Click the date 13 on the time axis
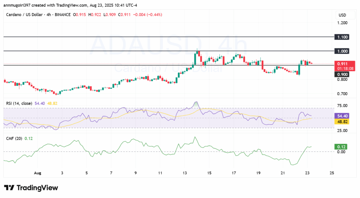This screenshot has height=198, width=360. tap(185, 173)
